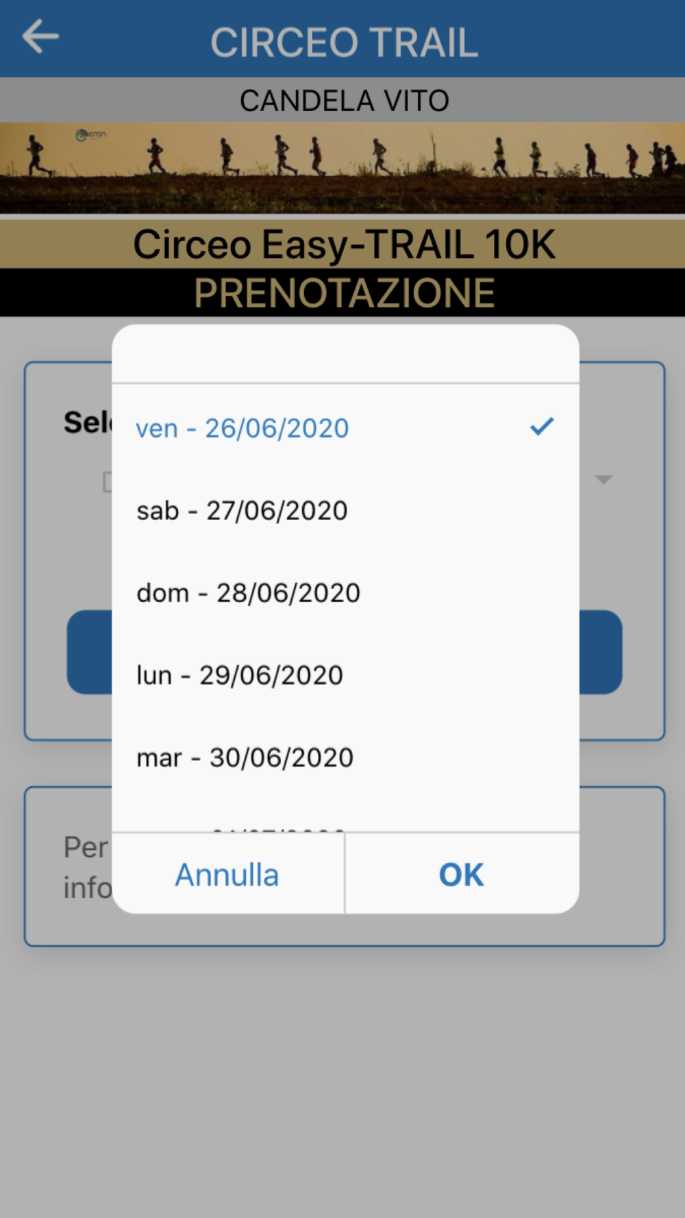The image size is (685, 1218).
Task: Tap the runners banner image
Action: [x=342, y=168]
